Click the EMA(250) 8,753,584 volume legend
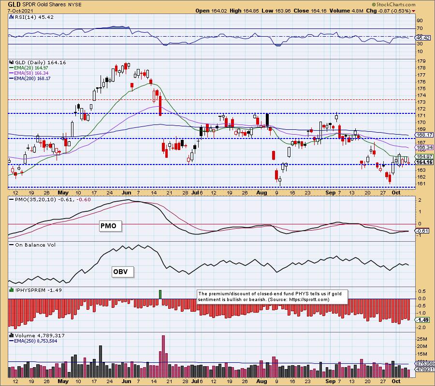This screenshot has height=386, width=435. (33, 341)
